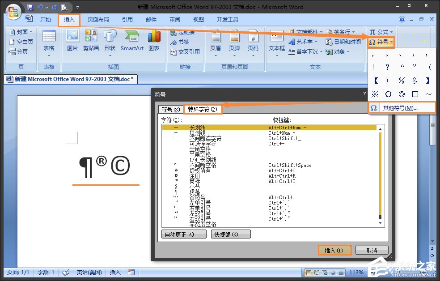Open the 剪贴画 (Clip Art) pane

tap(91, 40)
